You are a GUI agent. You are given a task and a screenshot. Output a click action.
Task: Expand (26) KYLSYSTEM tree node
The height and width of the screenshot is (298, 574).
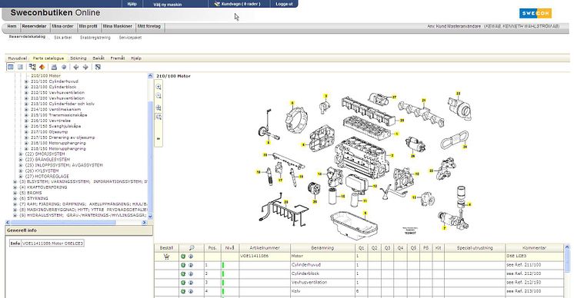pyautogui.click(x=21, y=171)
